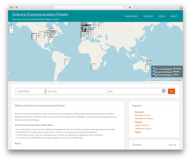
Task: Click 'What is the Science Communication Finder?' heading
Action: coord(40,105)
